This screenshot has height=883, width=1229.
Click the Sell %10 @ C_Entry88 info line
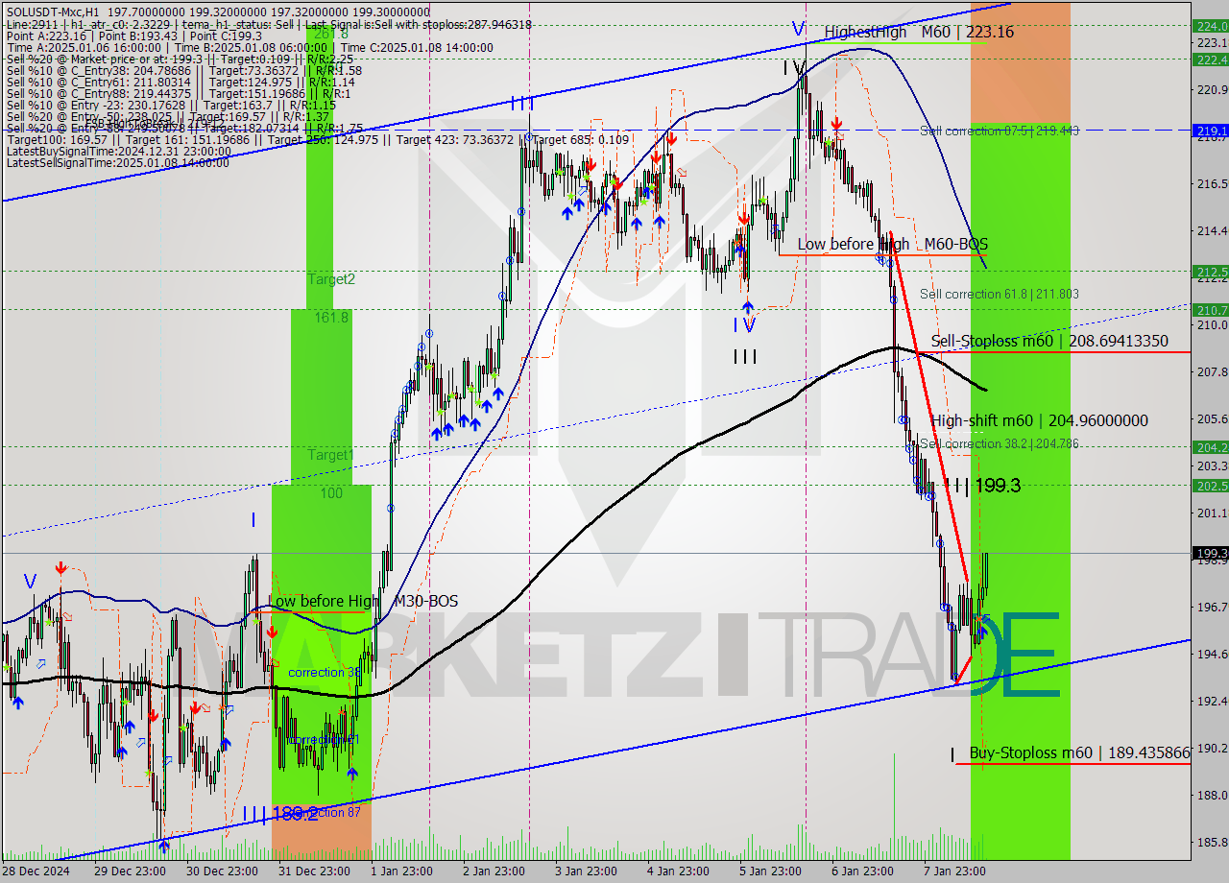click(178, 93)
